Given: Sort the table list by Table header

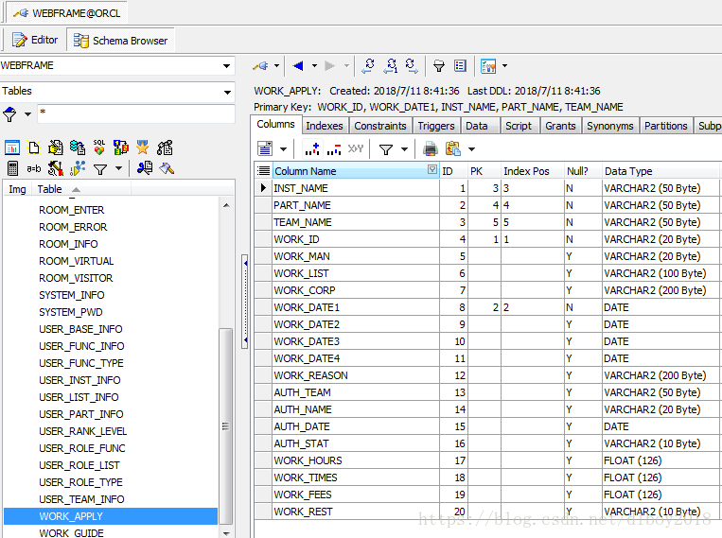Looking at the screenshot, I should [81, 189].
